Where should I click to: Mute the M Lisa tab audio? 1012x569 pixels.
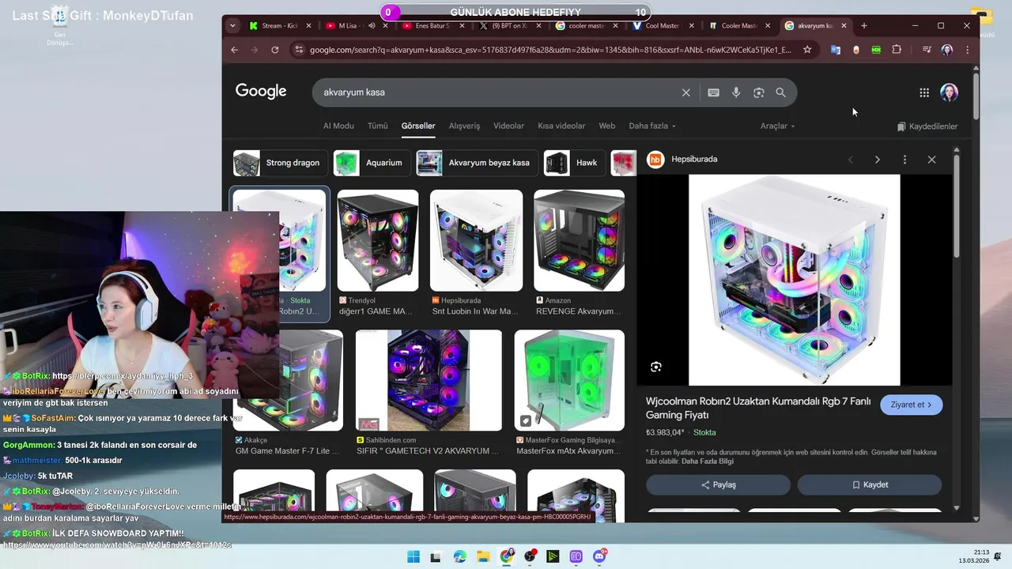point(372,25)
